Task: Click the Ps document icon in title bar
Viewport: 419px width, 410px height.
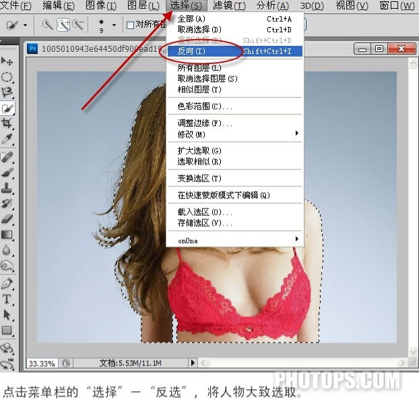Action: (32, 49)
